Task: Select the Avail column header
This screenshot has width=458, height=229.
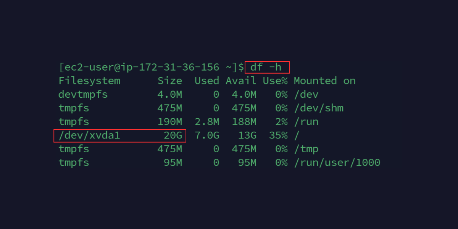Action: [x=241, y=81]
